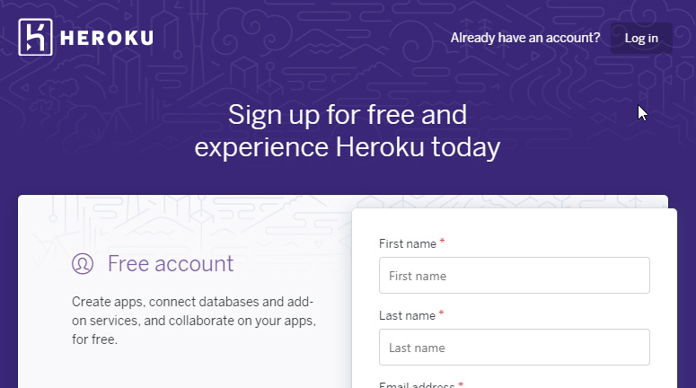Click the "Create apps, connect databases" description paragraph
The height and width of the screenshot is (388, 696).
click(194, 321)
